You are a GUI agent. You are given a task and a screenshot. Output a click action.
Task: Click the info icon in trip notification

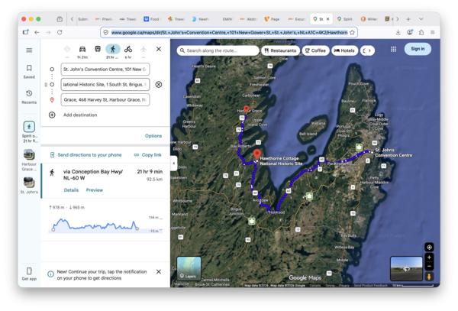pyautogui.click(x=50, y=274)
